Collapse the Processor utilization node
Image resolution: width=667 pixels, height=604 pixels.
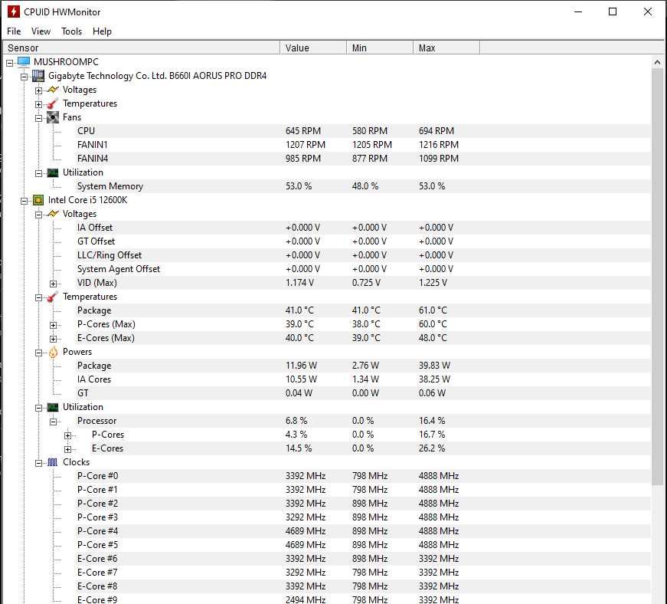coord(53,422)
